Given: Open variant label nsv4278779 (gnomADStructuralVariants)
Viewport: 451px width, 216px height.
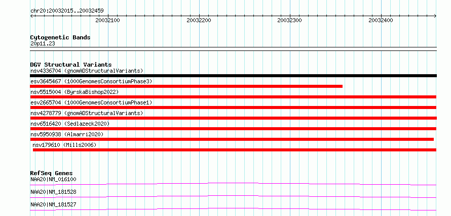Looking at the screenshot, I should (x=87, y=113).
